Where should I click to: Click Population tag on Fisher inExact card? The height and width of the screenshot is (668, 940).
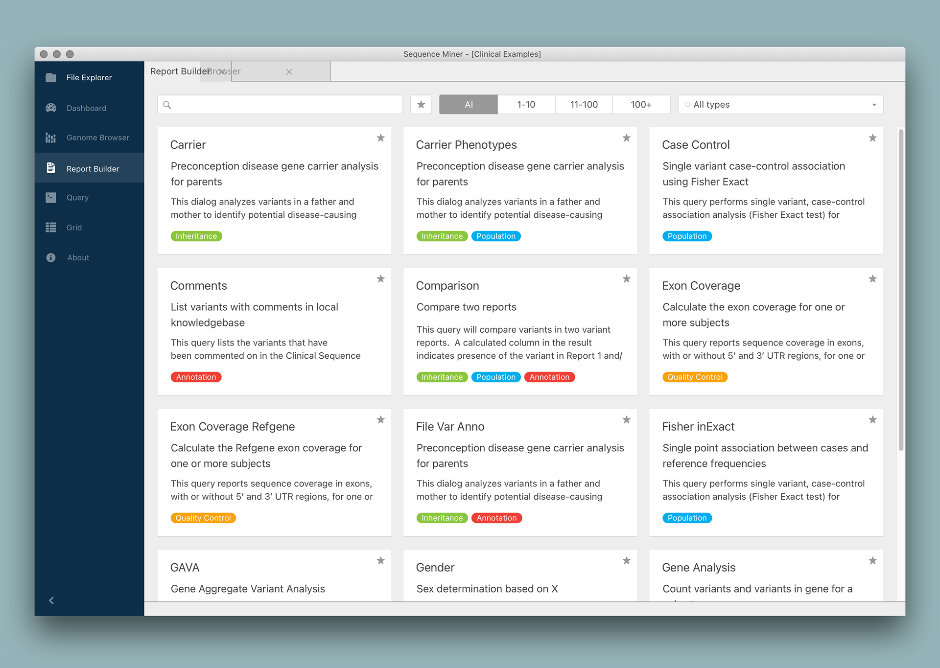tap(687, 518)
